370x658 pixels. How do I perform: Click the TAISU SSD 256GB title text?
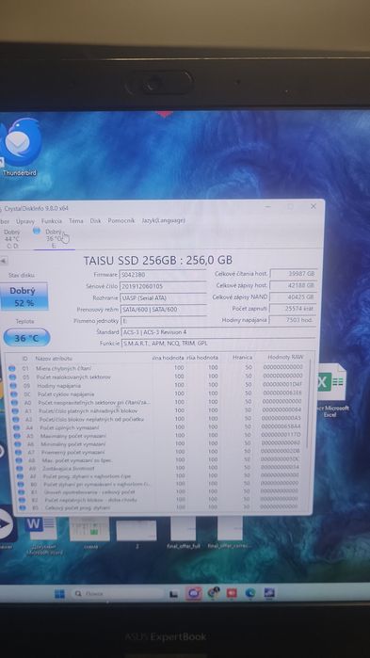pyautogui.click(x=157, y=260)
